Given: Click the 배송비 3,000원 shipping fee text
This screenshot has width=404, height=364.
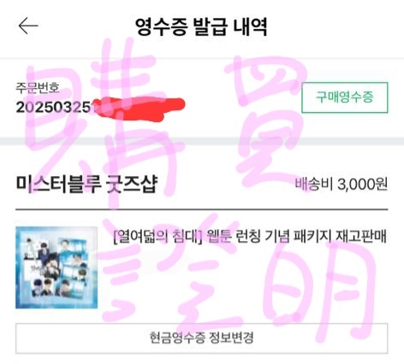Looking at the screenshot, I should point(341,185).
